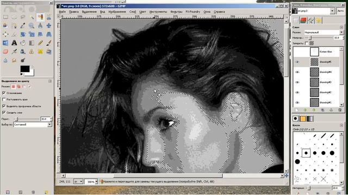Open the Выделение menu

tap(89, 12)
